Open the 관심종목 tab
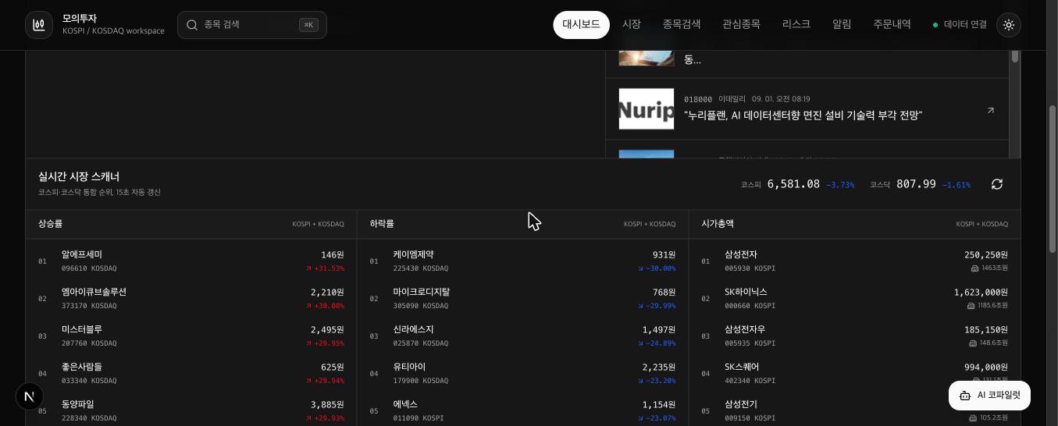Viewport: 1058px width, 426px height. coord(741,25)
